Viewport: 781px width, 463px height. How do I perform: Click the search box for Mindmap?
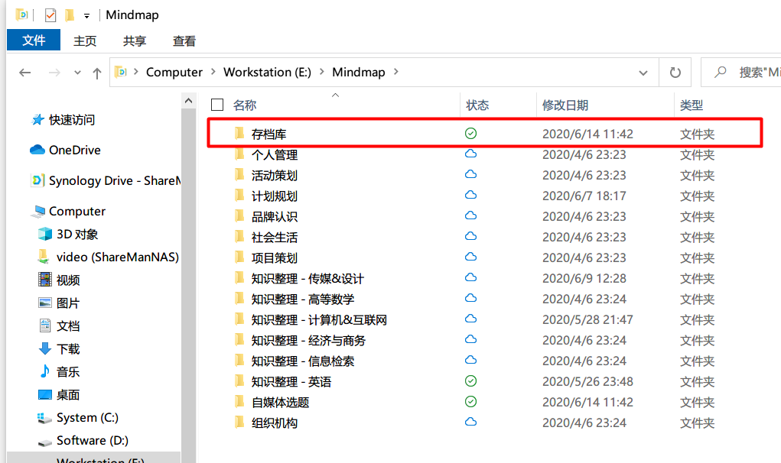(740, 73)
